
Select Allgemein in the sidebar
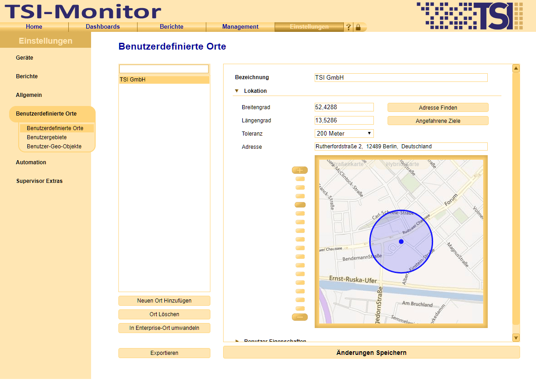29,95
